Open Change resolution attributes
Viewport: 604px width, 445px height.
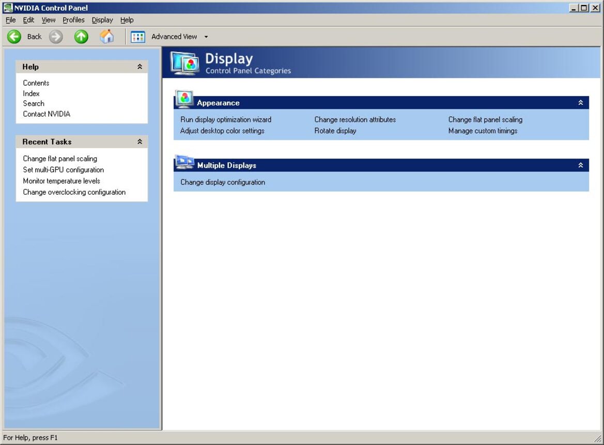coord(355,120)
